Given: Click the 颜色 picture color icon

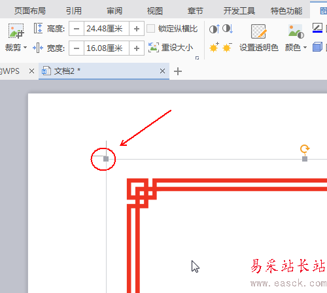Looking at the screenshot, I should tap(296, 31).
